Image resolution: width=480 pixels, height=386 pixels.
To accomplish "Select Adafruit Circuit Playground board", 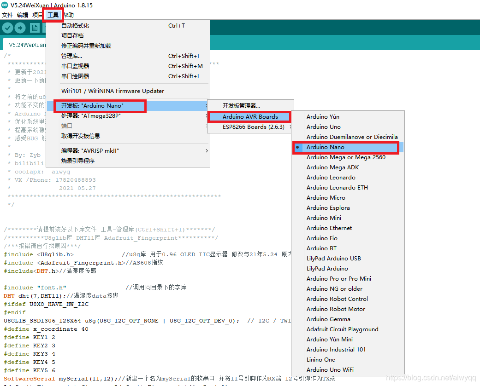I will click(348, 329).
